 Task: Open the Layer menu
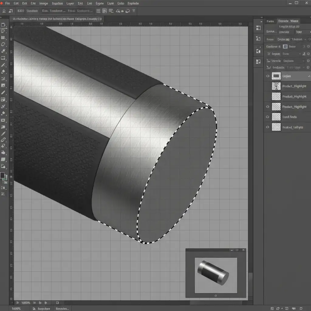70,3
